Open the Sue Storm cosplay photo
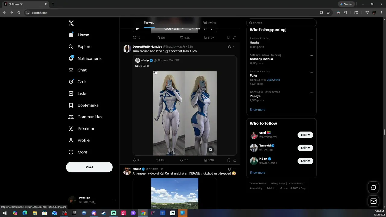The width and height of the screenshot is (386, 217). pos(185,113)
